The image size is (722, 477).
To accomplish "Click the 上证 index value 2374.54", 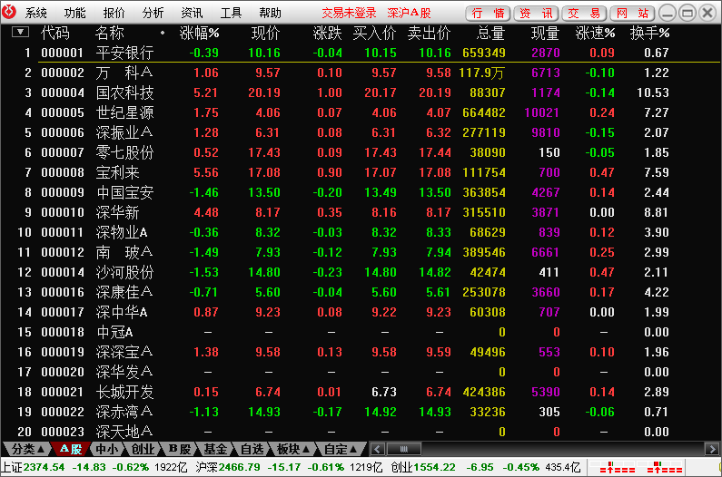I will [44, 467].
